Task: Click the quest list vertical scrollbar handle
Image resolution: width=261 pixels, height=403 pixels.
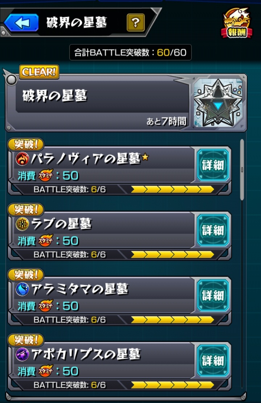Action: [242, 170]
